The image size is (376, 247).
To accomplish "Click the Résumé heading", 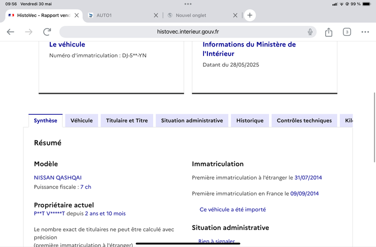I will click(x=48, y=143).
